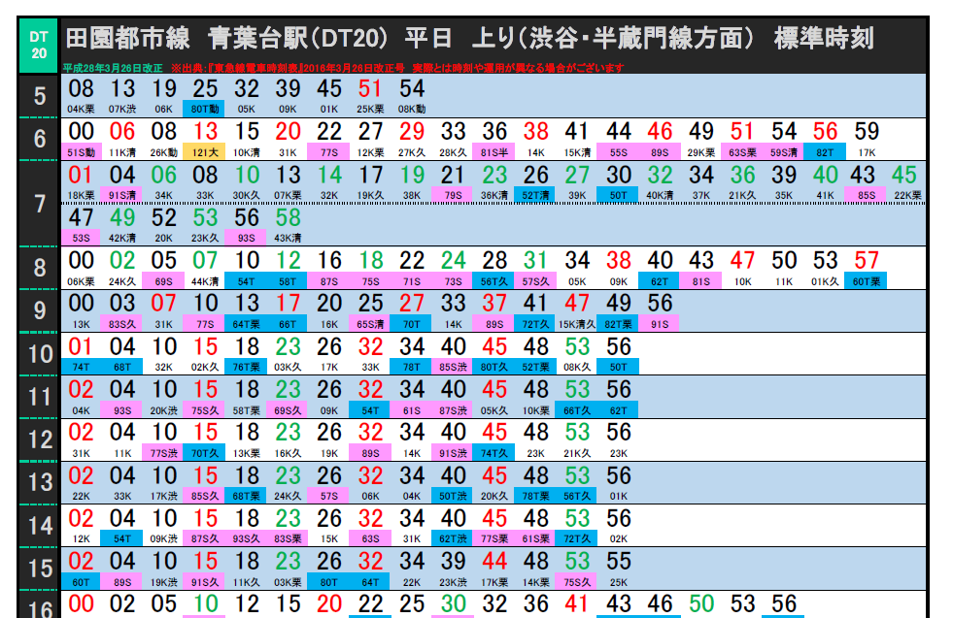Select the hour 5 row header
Screen dimensions: 953x618
pyautogui.click(x=40, y=96)
